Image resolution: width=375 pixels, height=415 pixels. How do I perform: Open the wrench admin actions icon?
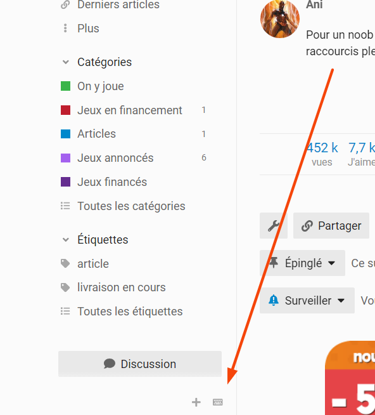click(274, 226)
